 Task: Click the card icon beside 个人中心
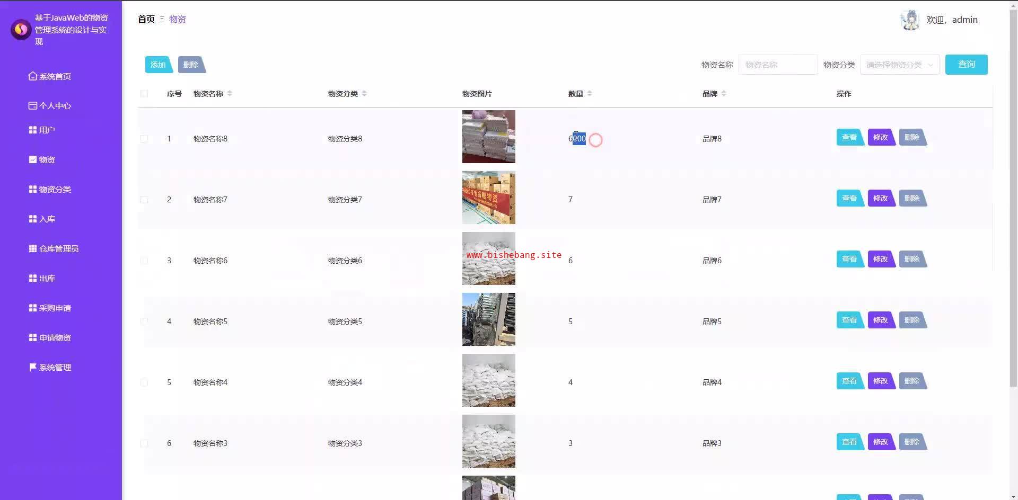[33, 105]
